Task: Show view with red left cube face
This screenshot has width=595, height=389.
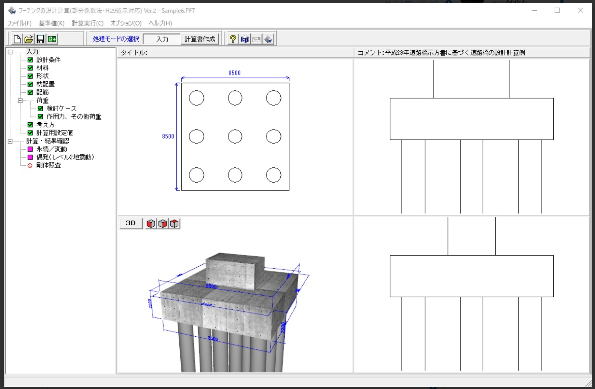Action: coord(151,224)
